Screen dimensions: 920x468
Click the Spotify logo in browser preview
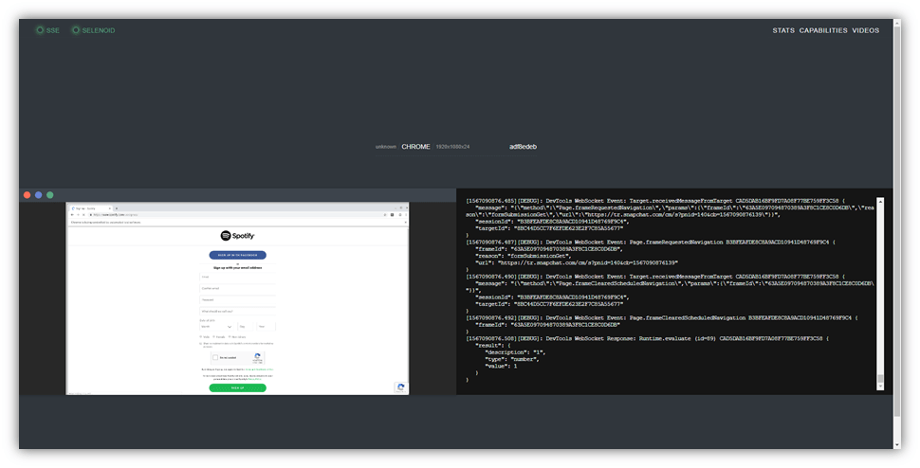(237, 236)
